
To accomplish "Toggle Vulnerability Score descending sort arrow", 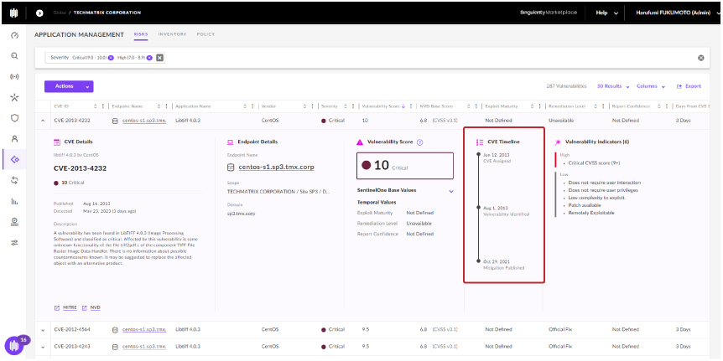I will point(403,106).
